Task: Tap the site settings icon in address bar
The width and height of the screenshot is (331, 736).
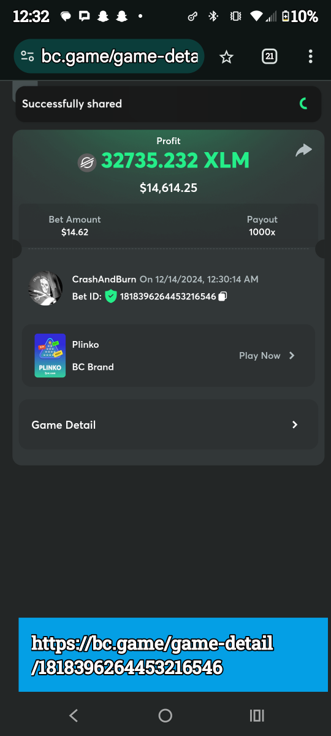Action: (28, 56)
